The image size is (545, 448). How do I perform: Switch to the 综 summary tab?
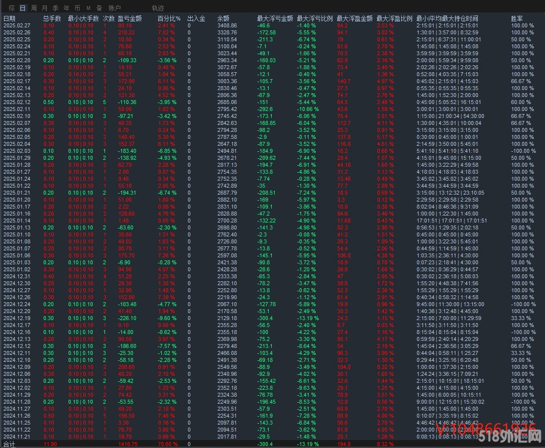point(12,8)
